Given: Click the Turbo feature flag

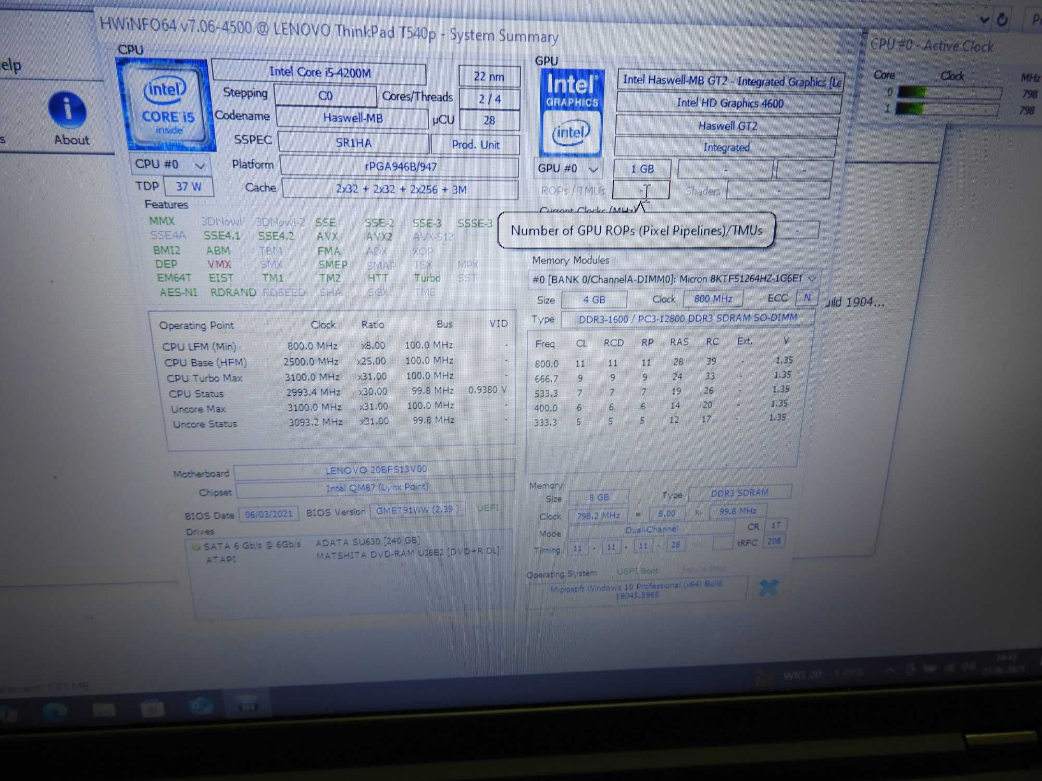Looking at the screenshot, I should pyautogui.click(x=427, y=278).
